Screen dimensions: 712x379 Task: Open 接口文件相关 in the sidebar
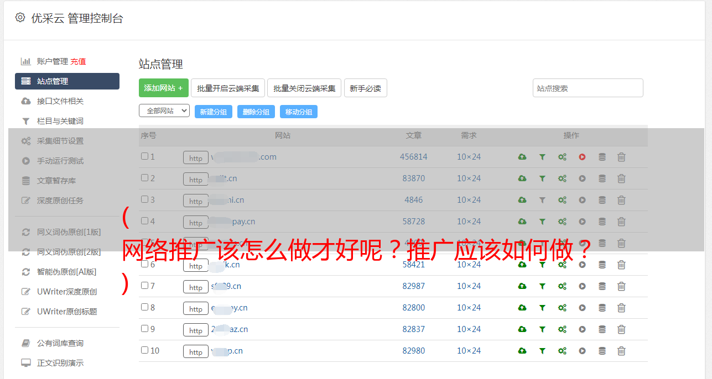point(60,101)
